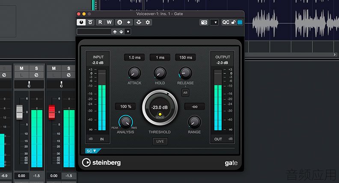Click the Range value field showing -oo
339x183 pixels.
point(194,107)
